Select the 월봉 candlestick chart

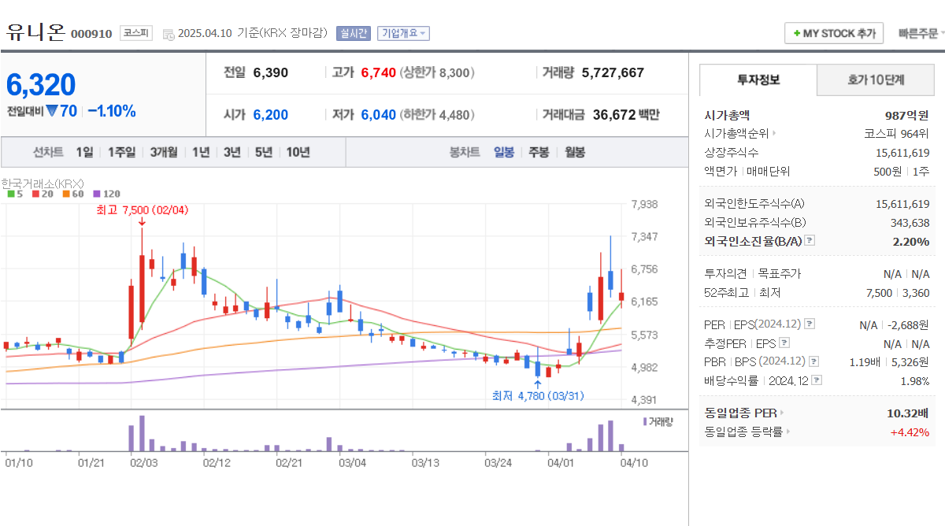(574, 152)
